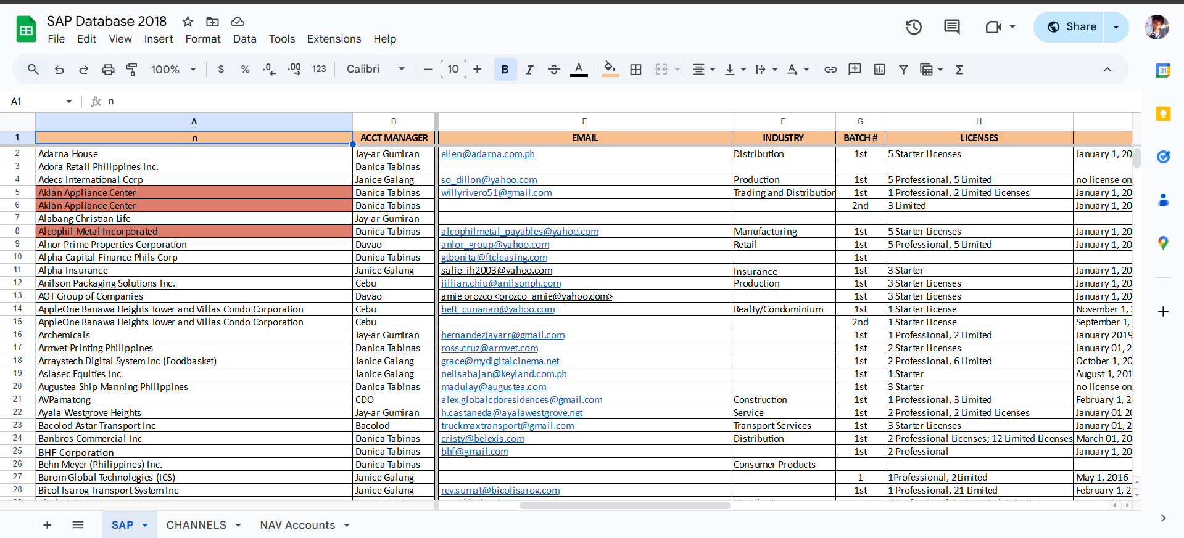
Task: Activate the paint format tool
Action: tap(131, 70)
